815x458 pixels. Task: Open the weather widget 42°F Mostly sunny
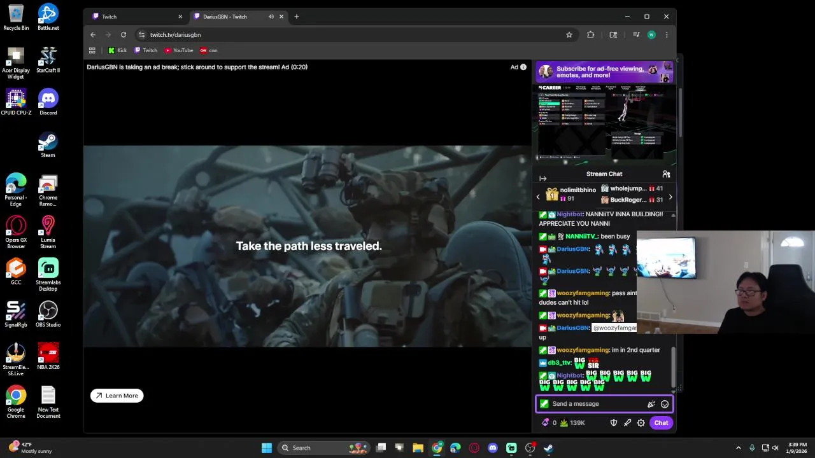[31, 448]
